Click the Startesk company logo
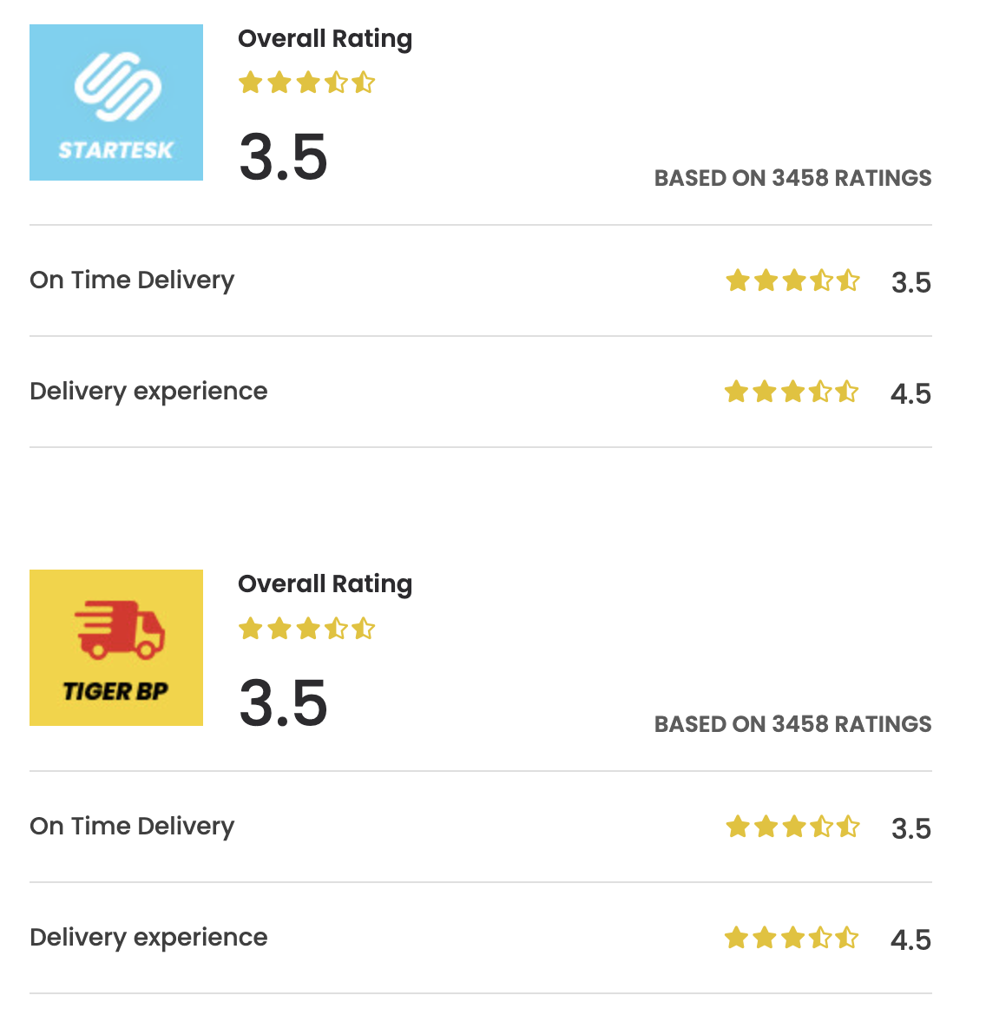The image size is (986, 1035). (x=116, y=102)
